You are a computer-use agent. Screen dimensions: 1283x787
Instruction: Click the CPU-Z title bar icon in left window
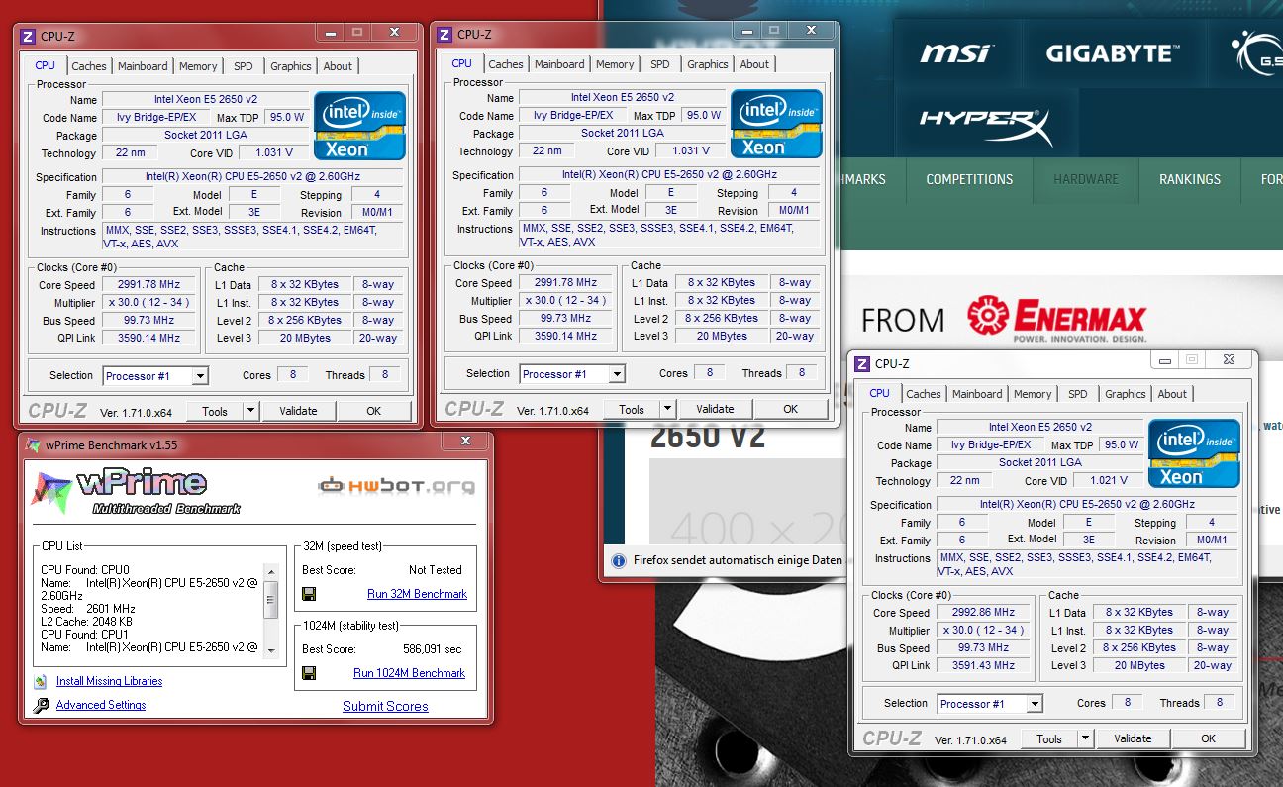point(29,37)
